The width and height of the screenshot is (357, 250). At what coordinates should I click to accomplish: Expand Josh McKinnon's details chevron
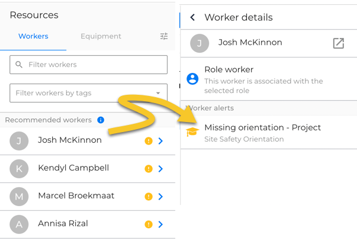pyautogui.click(x=160, y=141)
